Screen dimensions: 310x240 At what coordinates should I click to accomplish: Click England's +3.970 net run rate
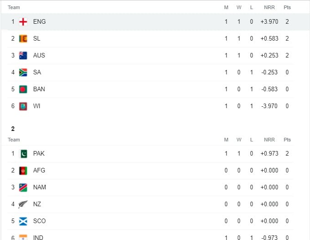(269, 22)
